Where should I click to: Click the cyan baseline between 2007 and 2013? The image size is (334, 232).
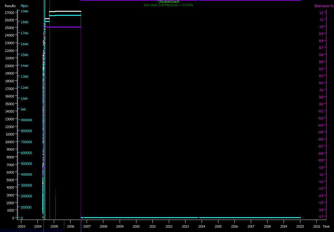coord(130,217)
